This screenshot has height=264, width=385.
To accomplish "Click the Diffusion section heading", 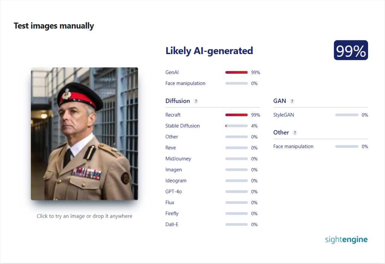I will point(177,101).
